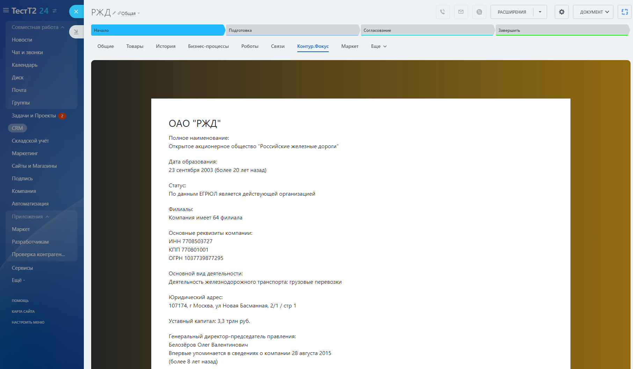
Task: Click the ИНН 7708503727 line
Action: 191,241
